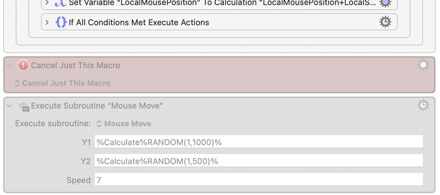This screenshot has width=440, height=195.
Task: Click the Speed parameter field
Action: click(258, 180)
